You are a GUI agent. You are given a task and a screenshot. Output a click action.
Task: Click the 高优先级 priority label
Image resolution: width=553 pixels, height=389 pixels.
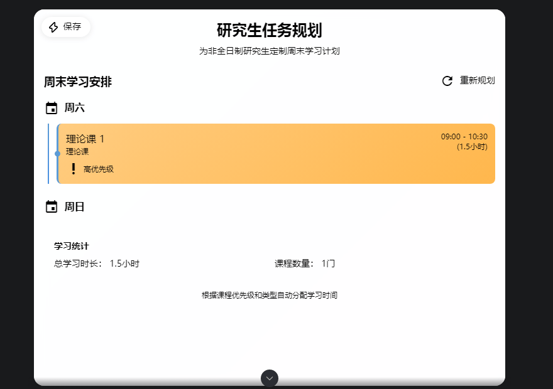(x=99, y=169)
